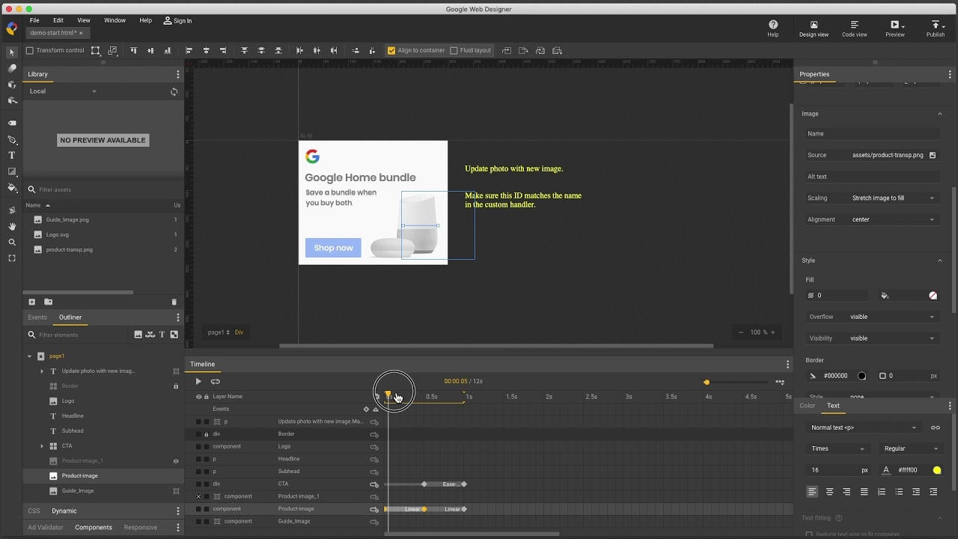
Task: Open the File menu
Action: 34,20
